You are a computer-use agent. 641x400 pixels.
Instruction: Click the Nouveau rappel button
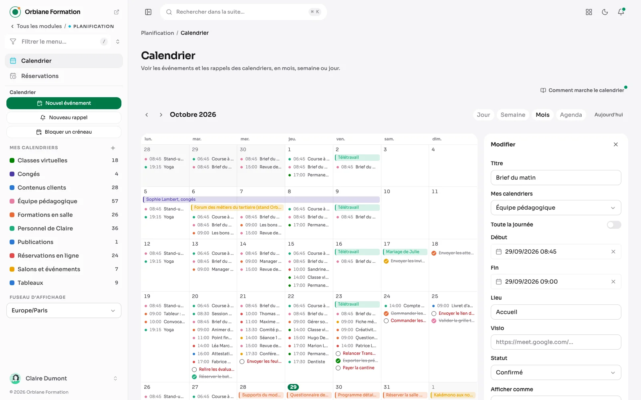click(x=64, y=118)
